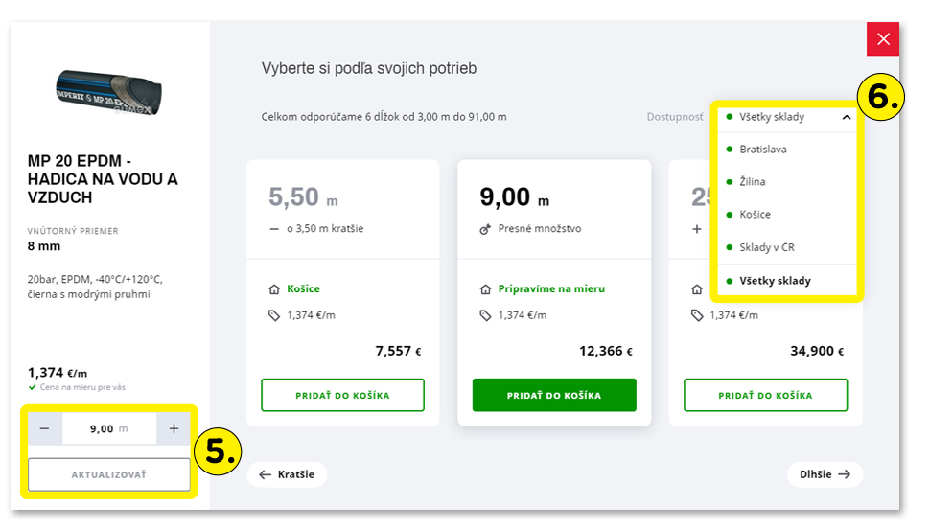
Task: Close the product dialog with red X
Action: pos(883,39)
